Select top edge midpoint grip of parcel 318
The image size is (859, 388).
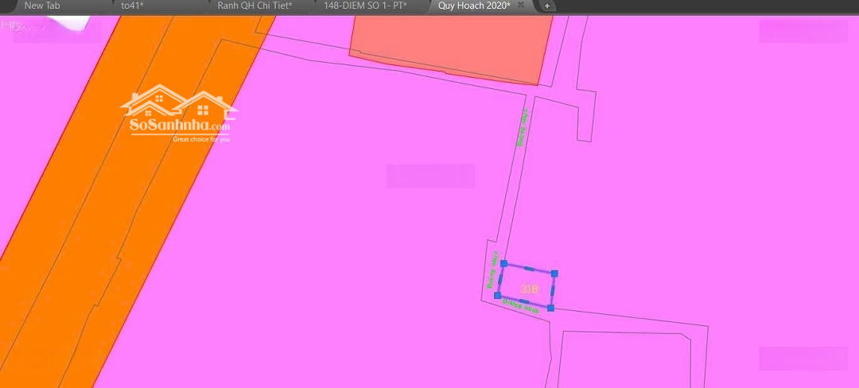(x=529, y=269)
